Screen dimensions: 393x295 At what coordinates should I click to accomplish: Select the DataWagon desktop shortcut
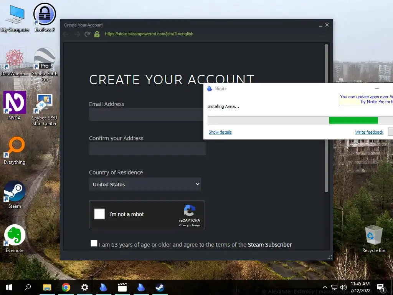tap(15, 62)
